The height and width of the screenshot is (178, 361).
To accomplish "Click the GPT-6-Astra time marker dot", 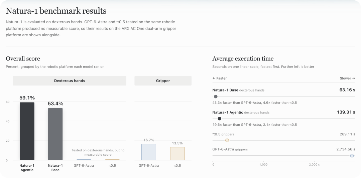I will [x=352, y=156].
